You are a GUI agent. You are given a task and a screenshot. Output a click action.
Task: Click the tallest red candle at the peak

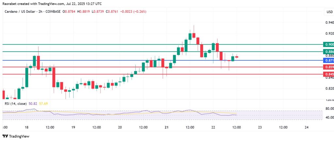(x=194, y=35)
